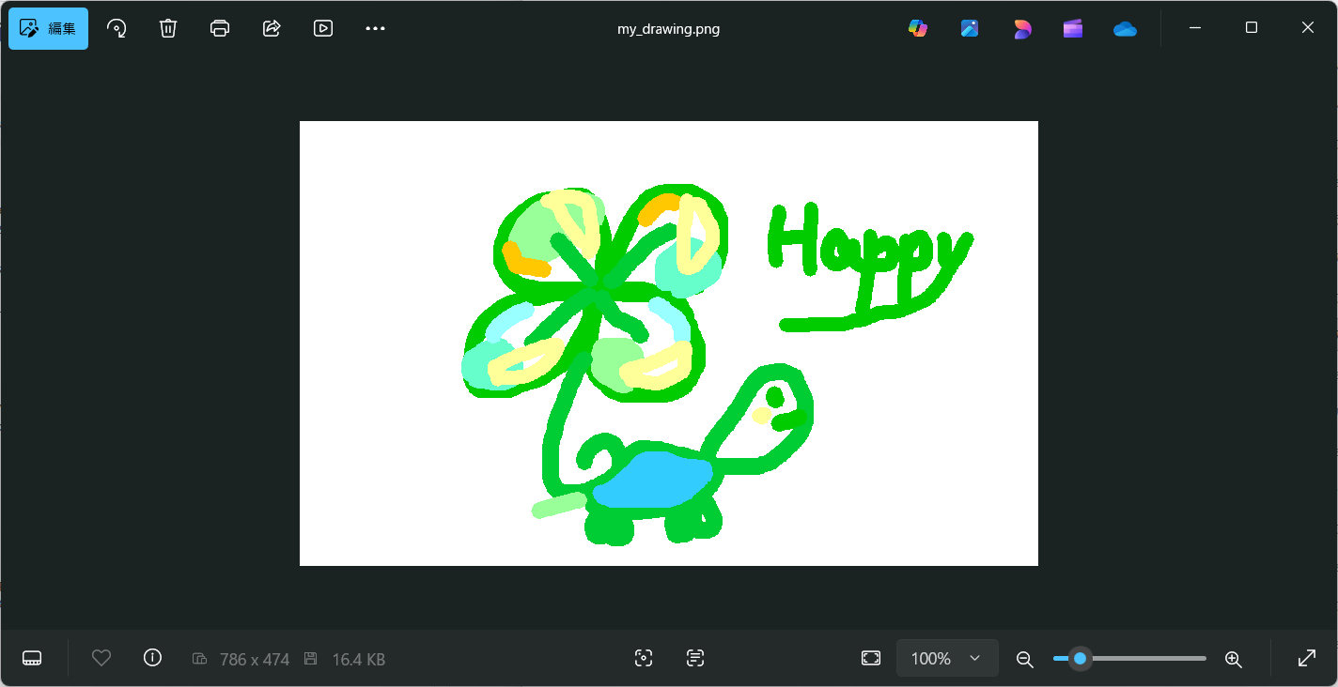This screenshot has width=1338, height=687.
Task: Zoom in with the plus magnifier
Action: pyautogui.click(x=1234, y=659)
